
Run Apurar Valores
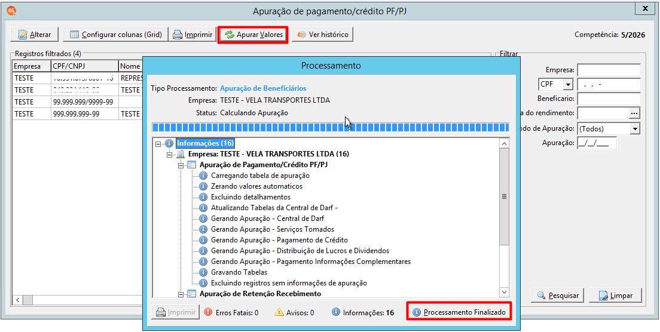pyautogui.click(x=253, y=35)
